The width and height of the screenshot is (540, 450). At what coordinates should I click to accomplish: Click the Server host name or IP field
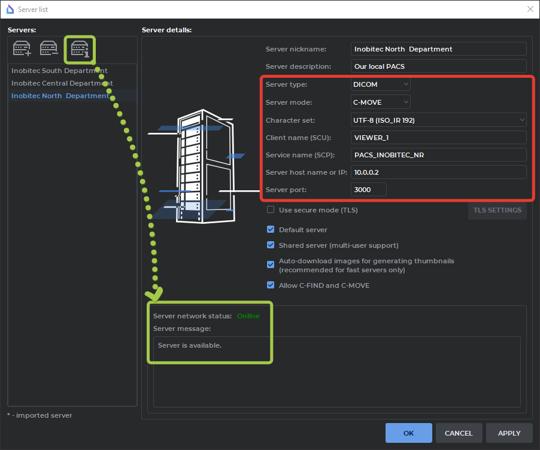pyautogui.click(x=438, y=172)
